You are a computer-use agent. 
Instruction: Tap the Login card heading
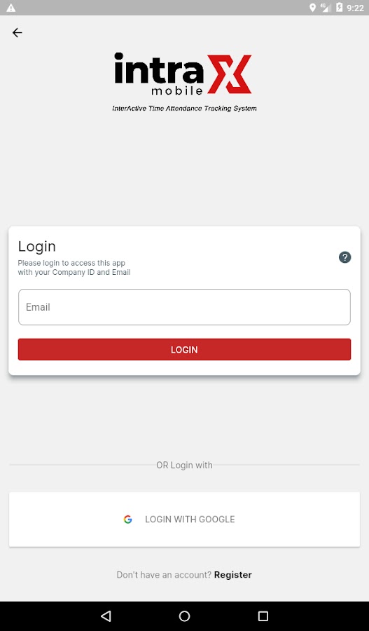tap(37, 246)
